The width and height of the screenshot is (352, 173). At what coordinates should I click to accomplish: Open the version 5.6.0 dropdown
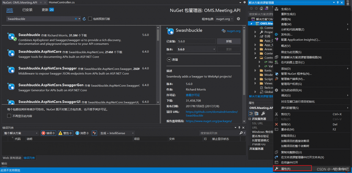coord(196,49)
